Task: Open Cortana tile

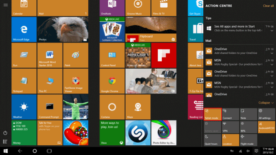Action: pos(112,107)
